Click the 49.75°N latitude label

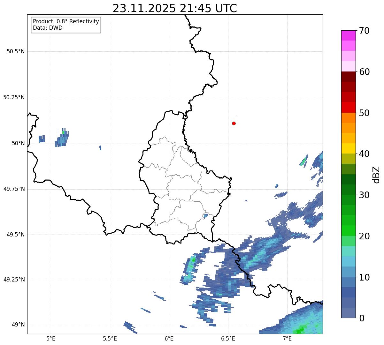tap(14, 189)
